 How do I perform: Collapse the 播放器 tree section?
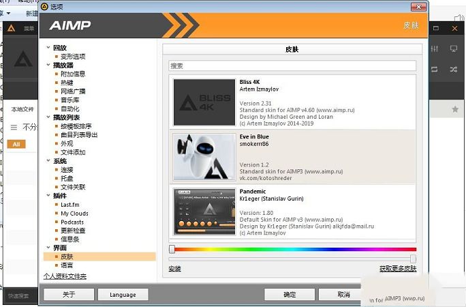(x=48, y=65)
